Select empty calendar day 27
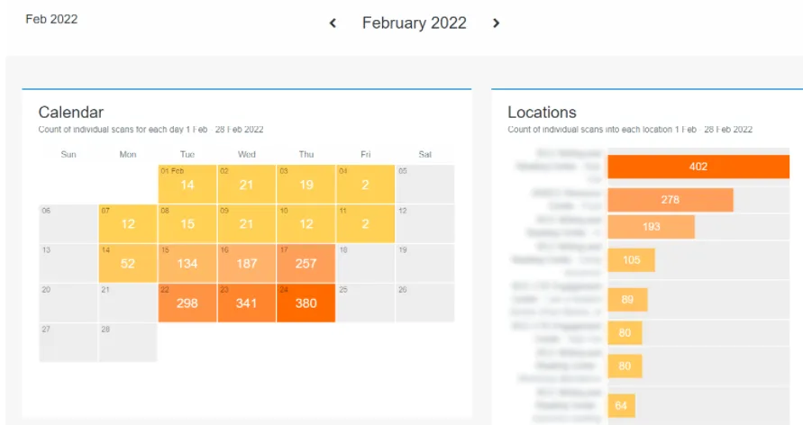 click(x=68, y=343)
